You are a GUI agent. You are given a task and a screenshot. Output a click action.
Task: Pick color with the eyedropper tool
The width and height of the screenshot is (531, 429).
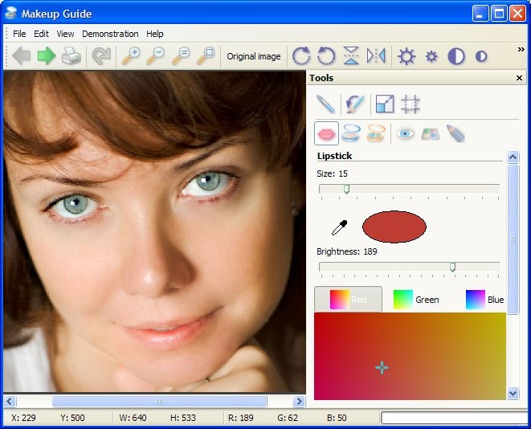[x=340, y=228]
